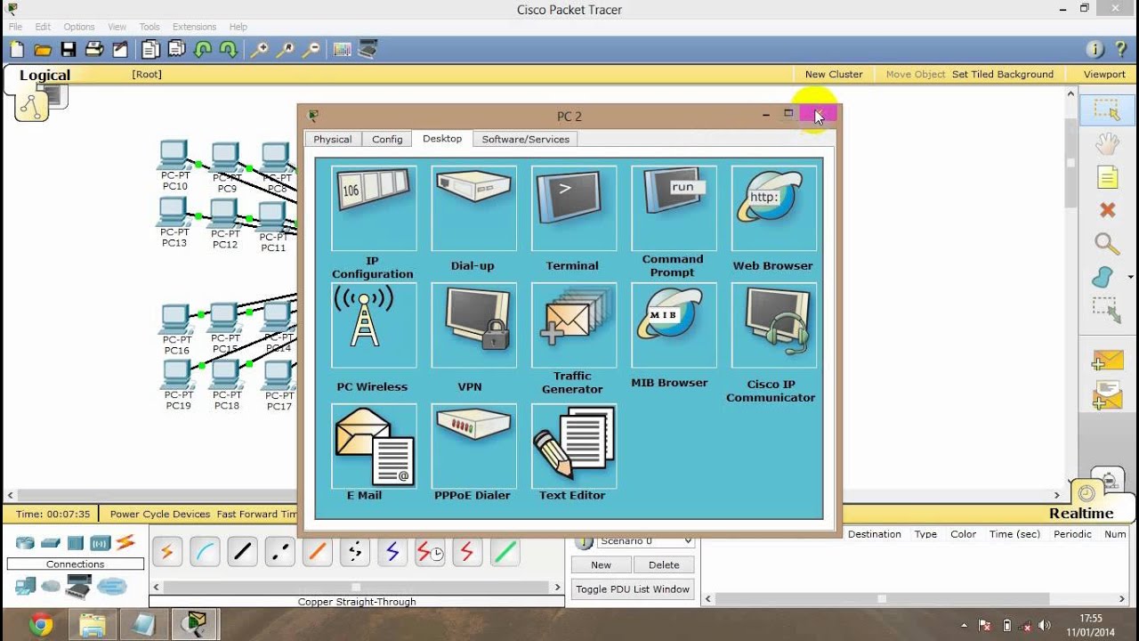Choose the Routers device category

pos(25,543)
